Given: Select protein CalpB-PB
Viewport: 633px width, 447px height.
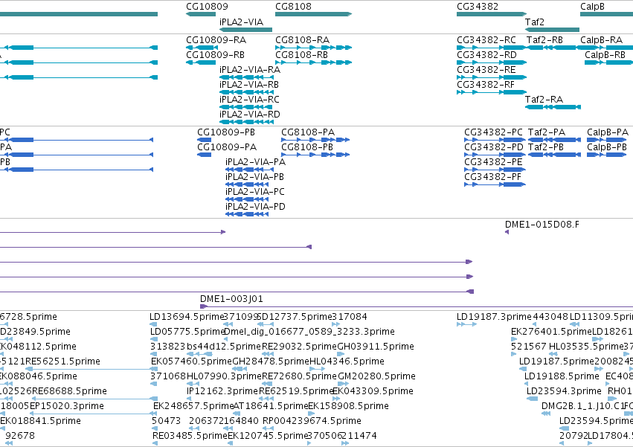Looking at the screenshot, I should [607, 147].
